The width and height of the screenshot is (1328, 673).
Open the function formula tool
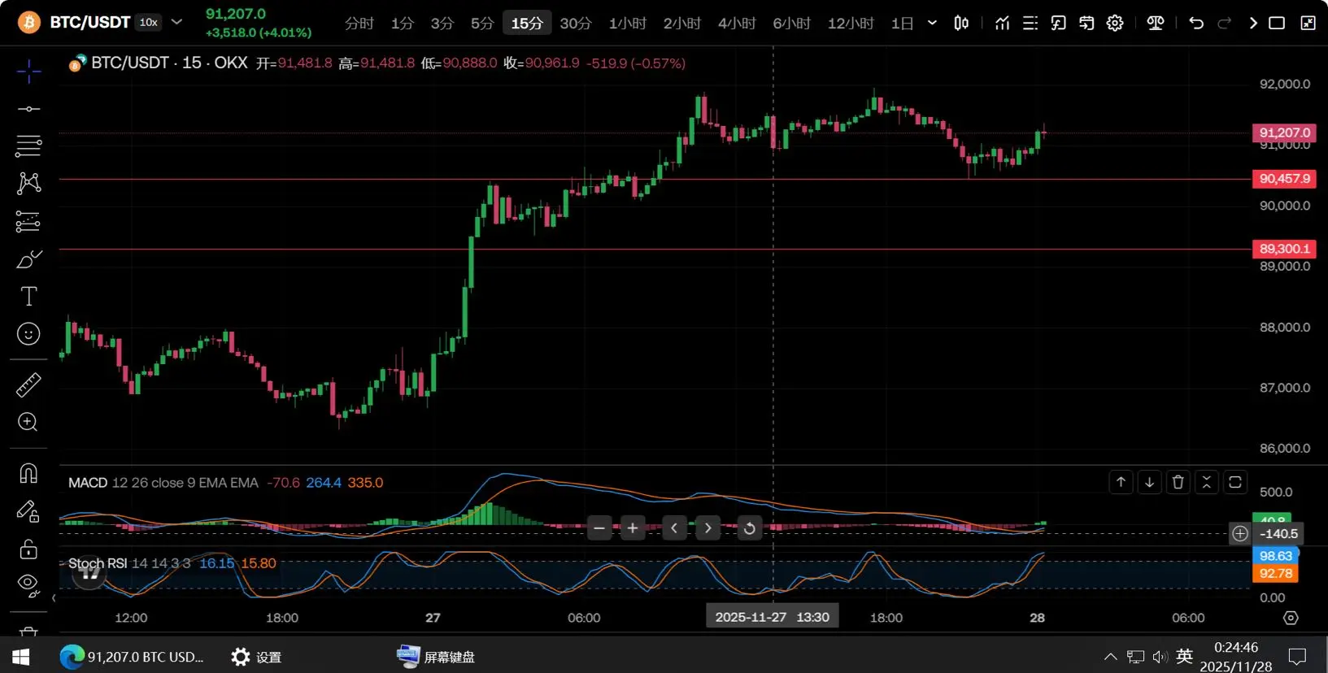pyautogui.click(x=1058, y=23)
